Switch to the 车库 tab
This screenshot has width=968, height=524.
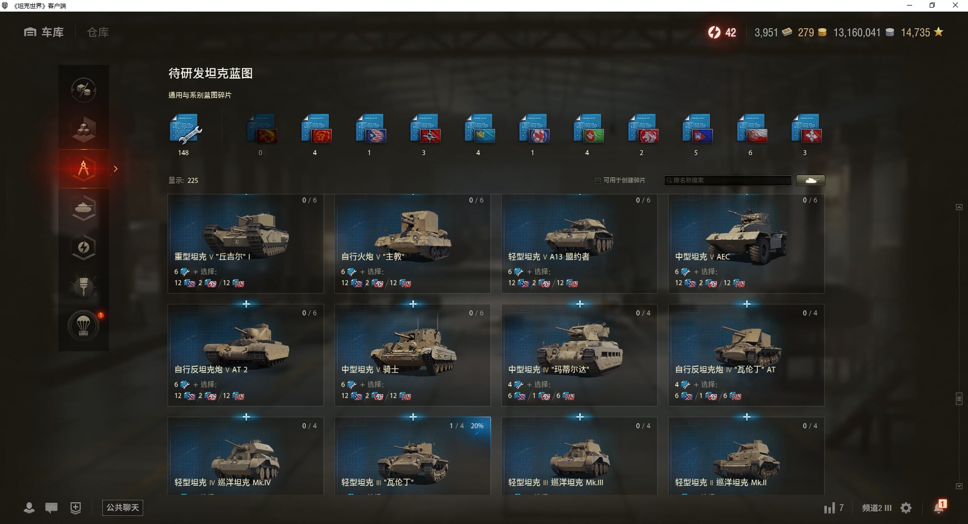click(x=44, y=32)
